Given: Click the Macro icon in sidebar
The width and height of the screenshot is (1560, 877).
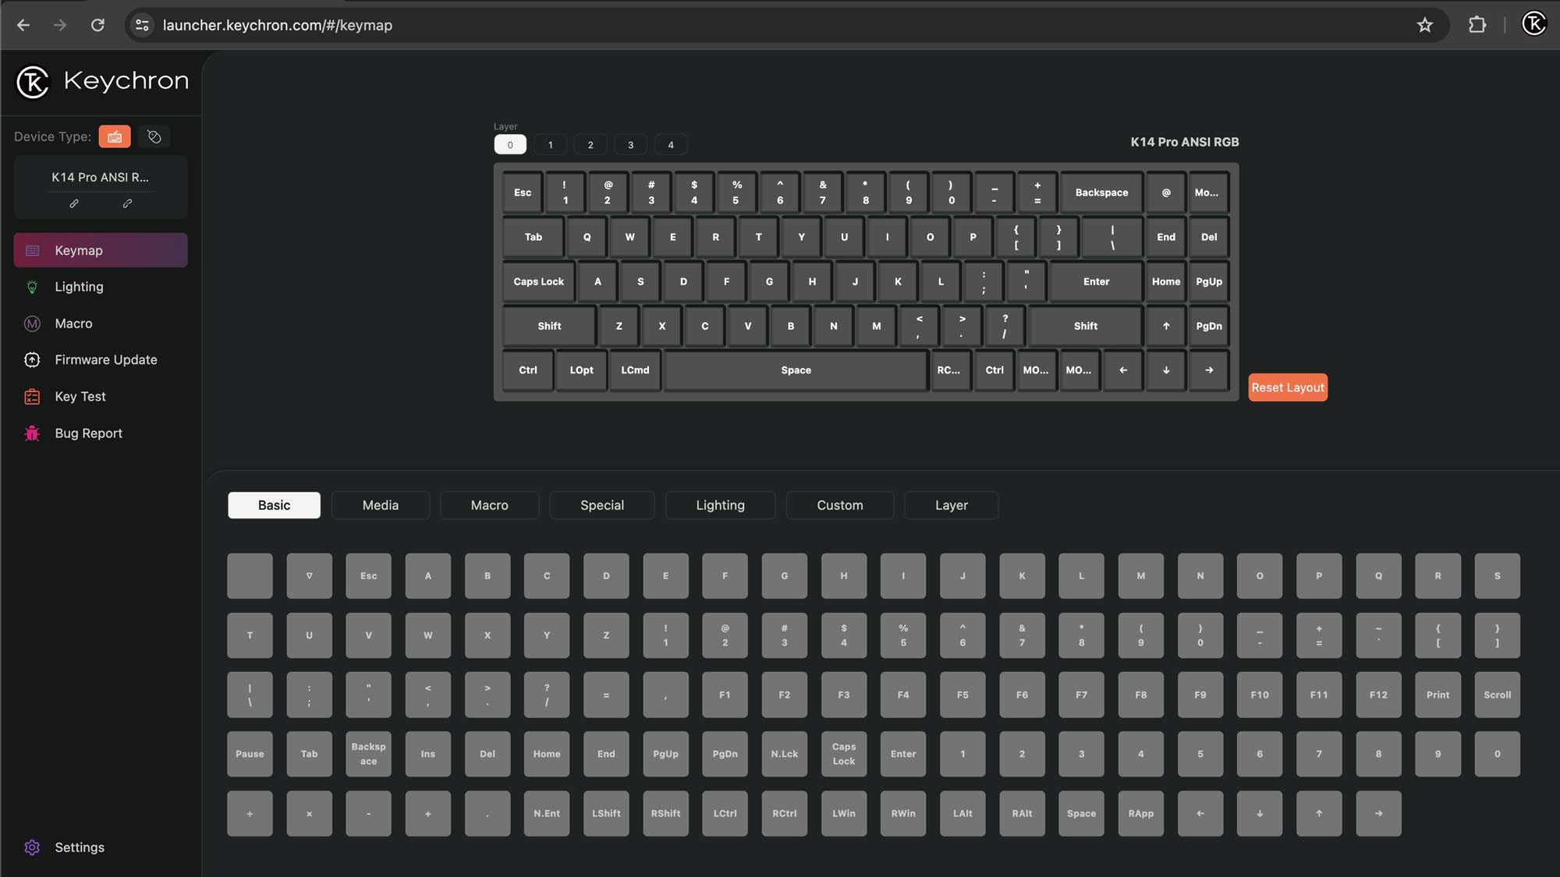Looking at the screenshot, I should 31,324.
